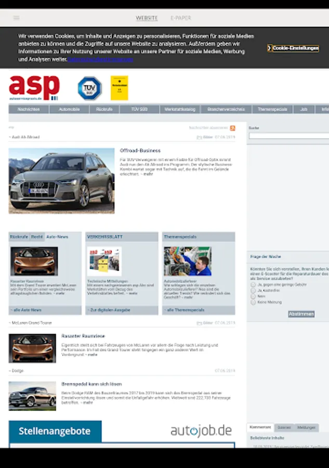This screenshot has height=468, width=329.
Task: Select the Recht tab in news box
Action: [37, 237]
